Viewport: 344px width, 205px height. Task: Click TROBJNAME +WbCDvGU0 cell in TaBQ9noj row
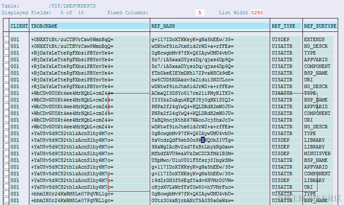click(72, 120)
